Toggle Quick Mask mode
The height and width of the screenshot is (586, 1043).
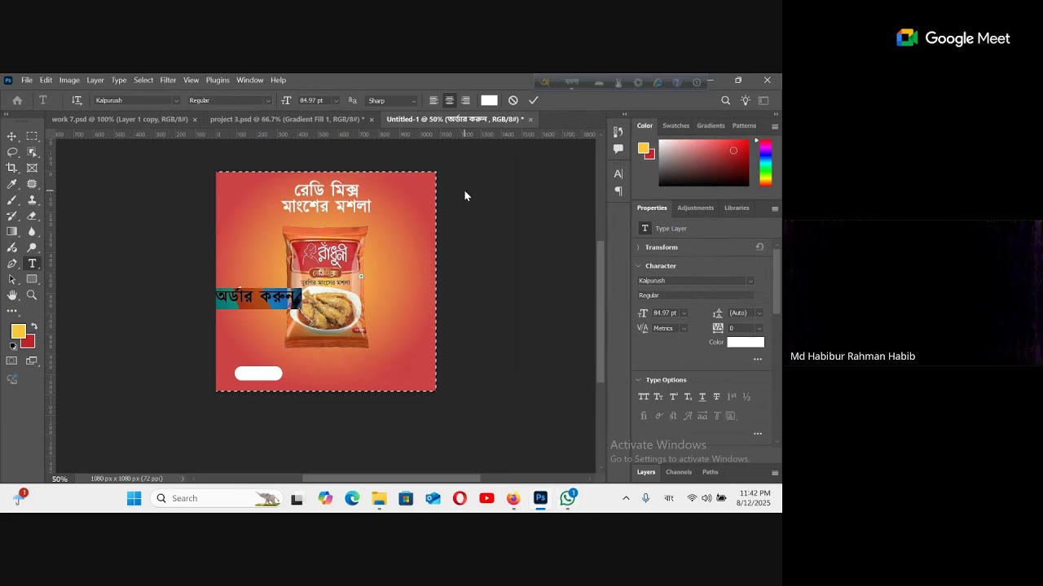12,361
